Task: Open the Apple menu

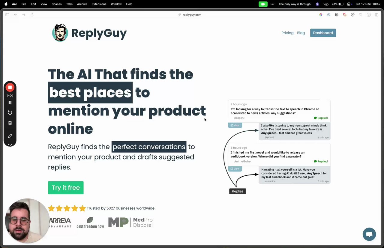Action: (x=6, y=4)
